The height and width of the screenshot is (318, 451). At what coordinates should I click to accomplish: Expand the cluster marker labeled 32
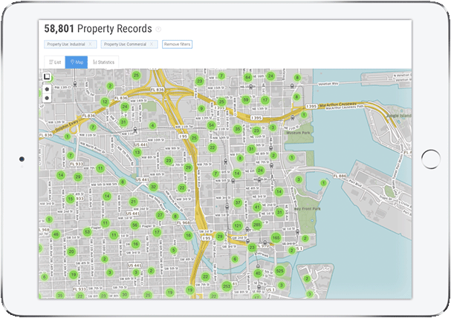(x=154, y=187)
